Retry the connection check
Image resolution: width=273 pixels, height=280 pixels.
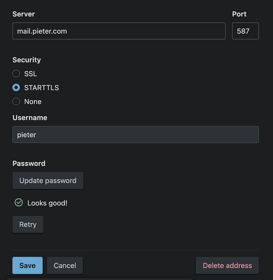click(28, 224)
